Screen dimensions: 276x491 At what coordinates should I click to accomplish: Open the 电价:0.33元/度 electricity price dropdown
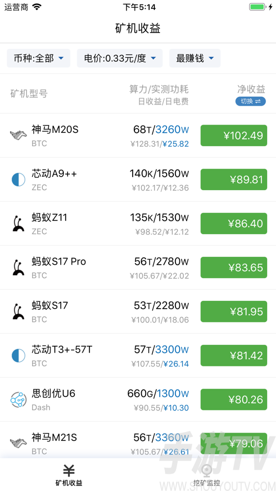(120, 58)
